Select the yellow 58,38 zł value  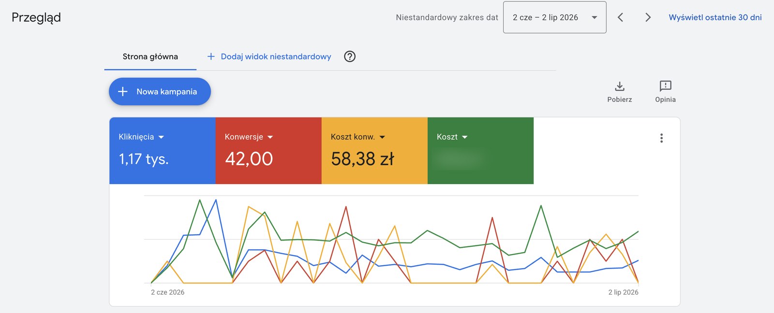click(363, 159)
